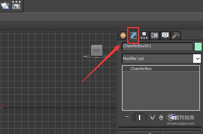Image resolution: width=203 pixels, height=134 pixels.
Task: Select ChamferBox in the modifier stack
Action: pyautogui.click(x=161, y=69)
